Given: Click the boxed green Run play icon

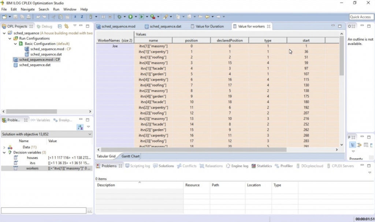Looking at the screenshot, I should [142, 17].
